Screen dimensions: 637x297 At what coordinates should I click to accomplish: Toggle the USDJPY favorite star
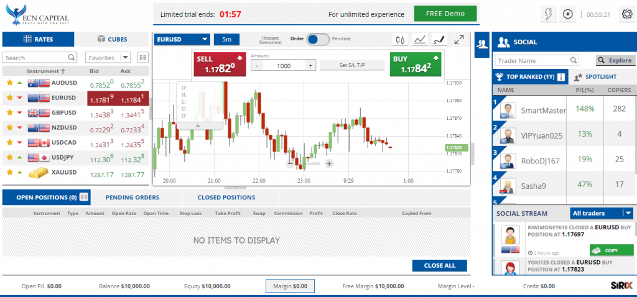point(10,157)
